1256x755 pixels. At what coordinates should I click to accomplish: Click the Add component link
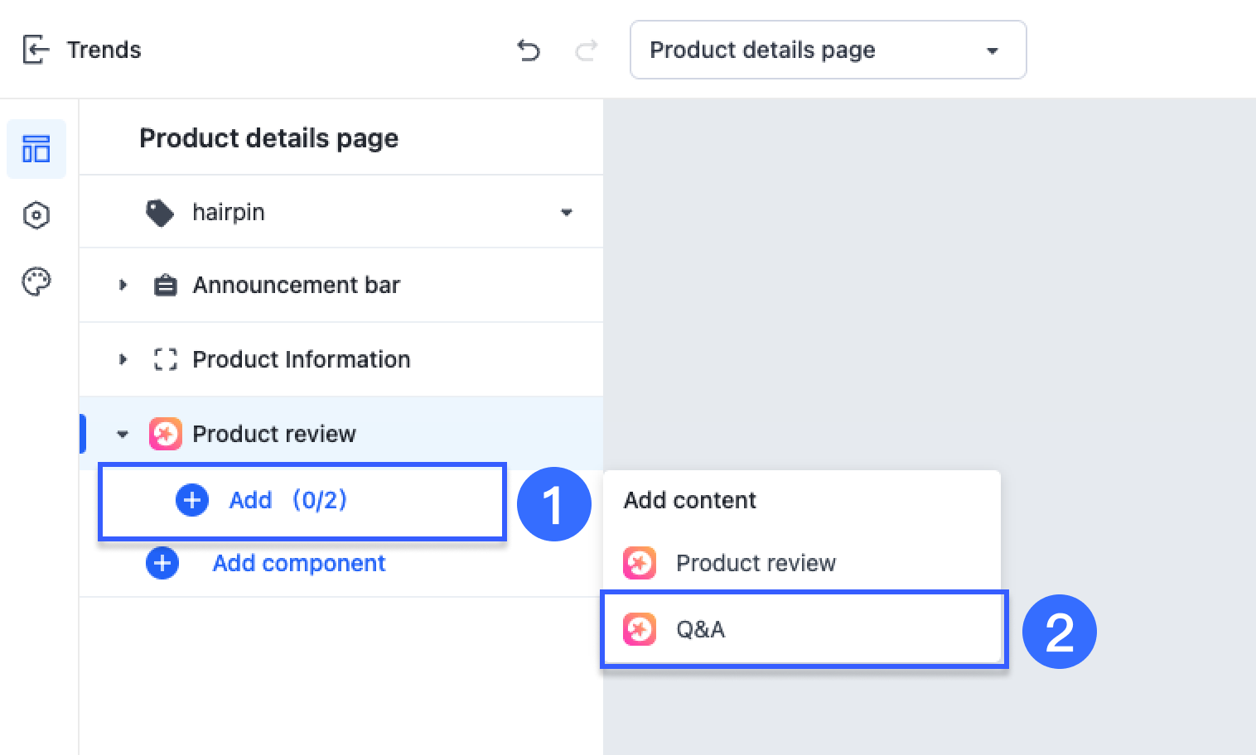(x=298, y=563)
